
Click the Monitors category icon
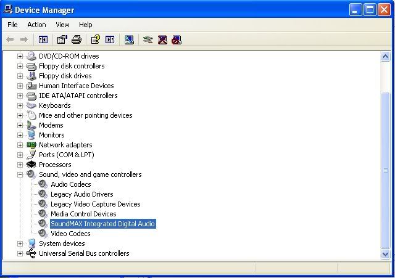(31, 135)
